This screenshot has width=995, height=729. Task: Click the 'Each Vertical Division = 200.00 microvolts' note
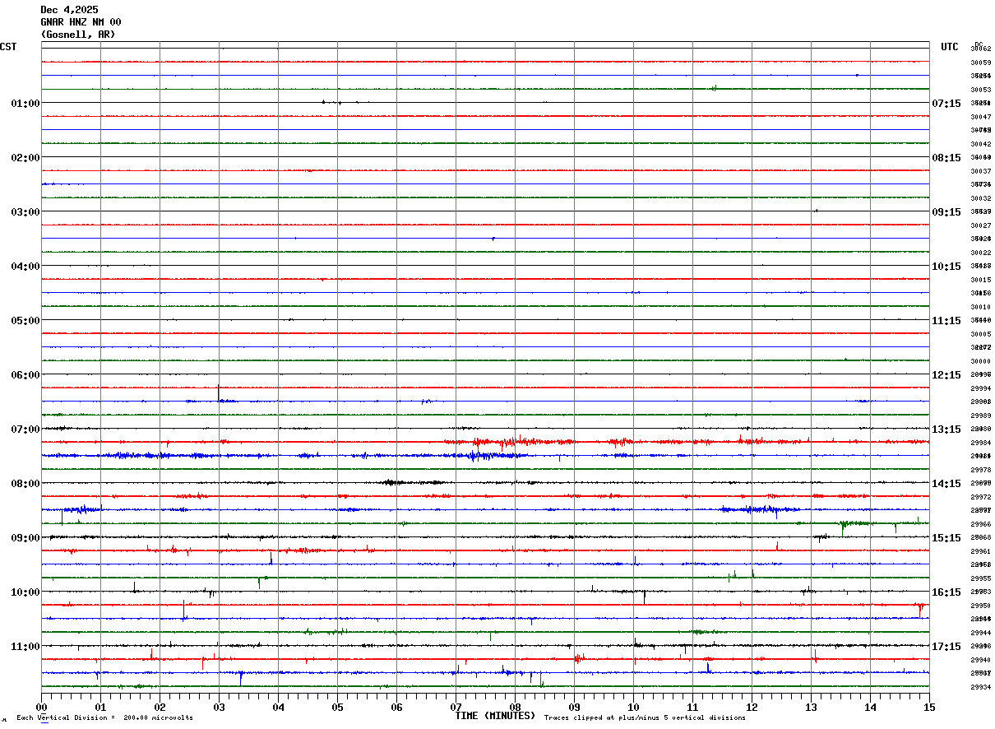[104, 718]
